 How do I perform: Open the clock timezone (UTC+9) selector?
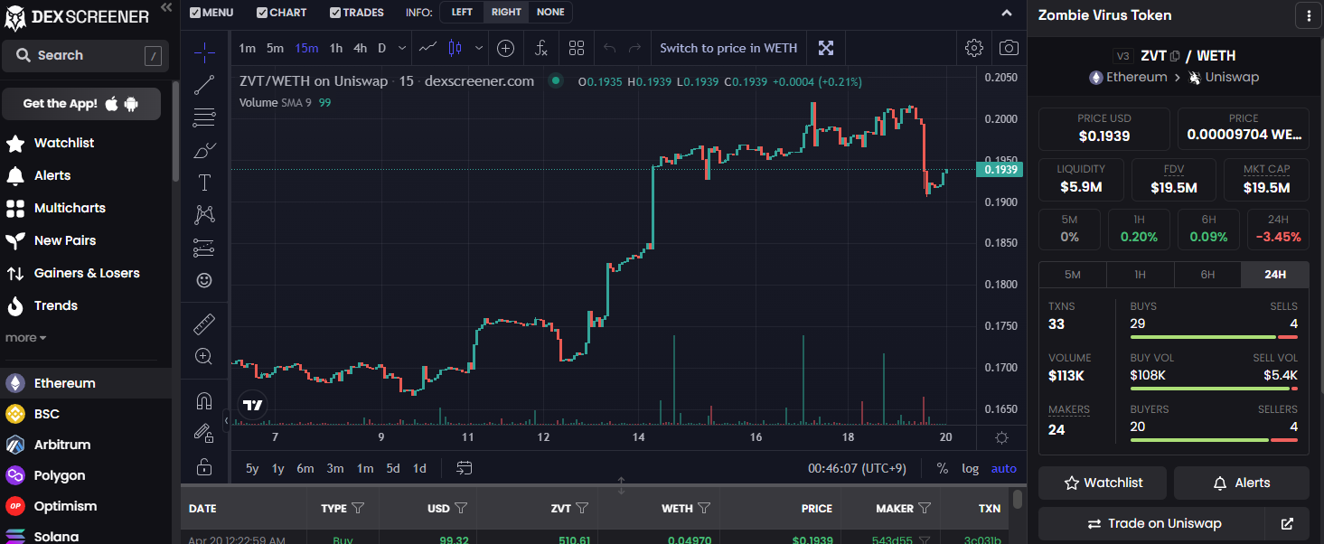click(x=856, y=468)
